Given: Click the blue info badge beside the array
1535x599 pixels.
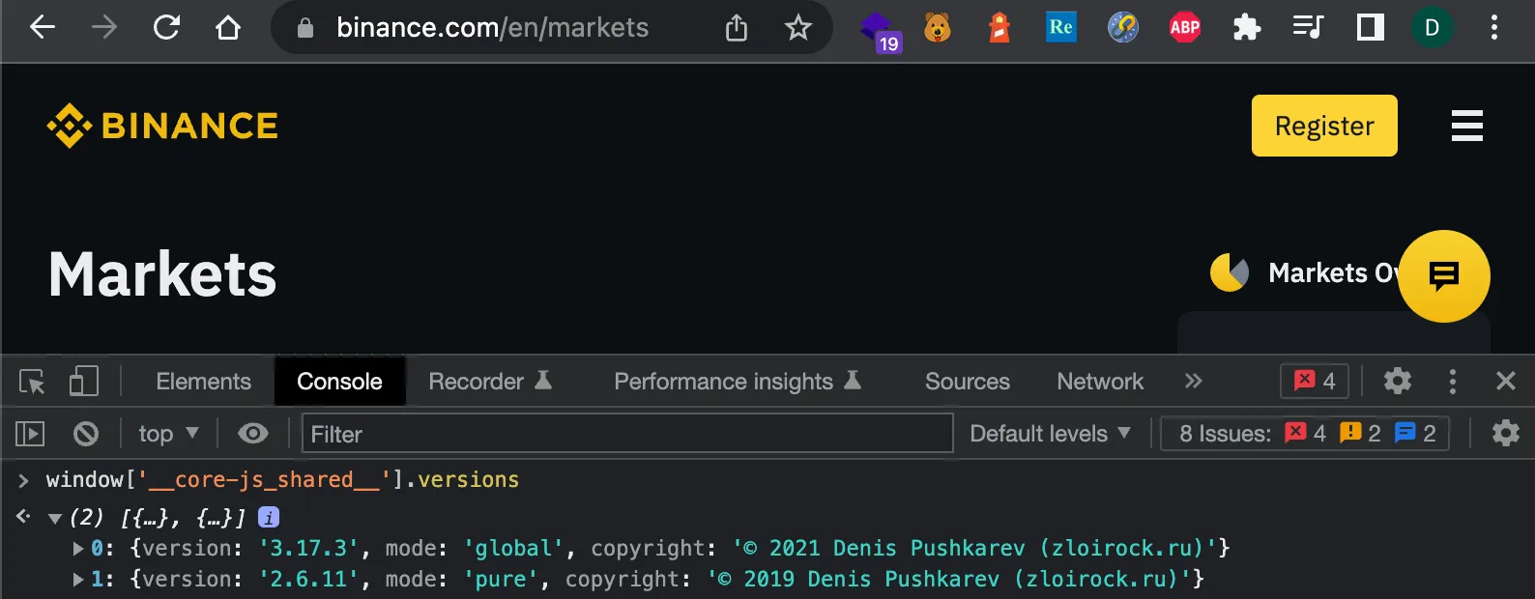Looking at the screenshot, I should point(269,518).
